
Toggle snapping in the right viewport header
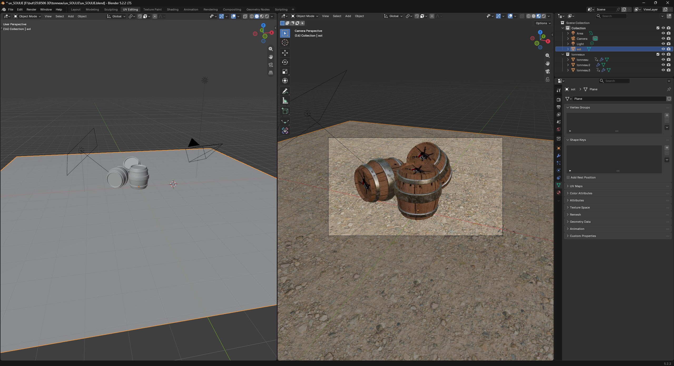coord(417,16)
